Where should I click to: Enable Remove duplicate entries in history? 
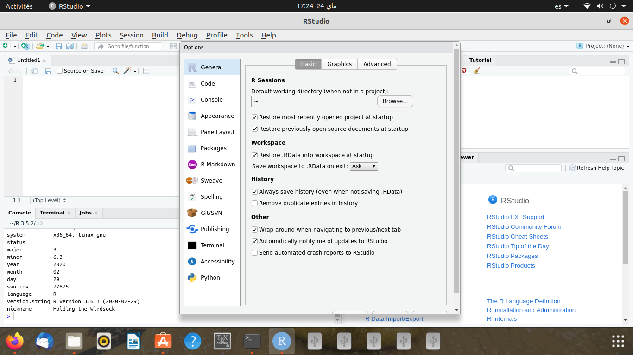(254, 203)
